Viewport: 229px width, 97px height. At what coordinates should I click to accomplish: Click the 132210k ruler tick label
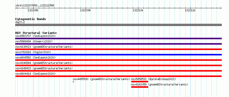pyautogui.click(x=138, y=10)
